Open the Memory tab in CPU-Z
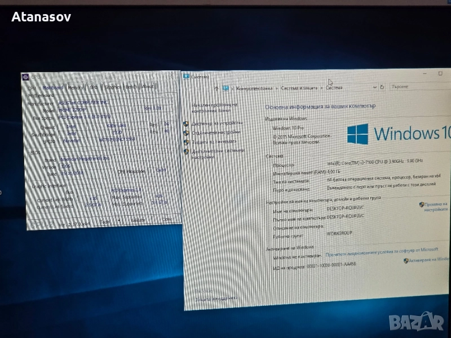Viewport: 451px width, 338px height. coord(76,87)
